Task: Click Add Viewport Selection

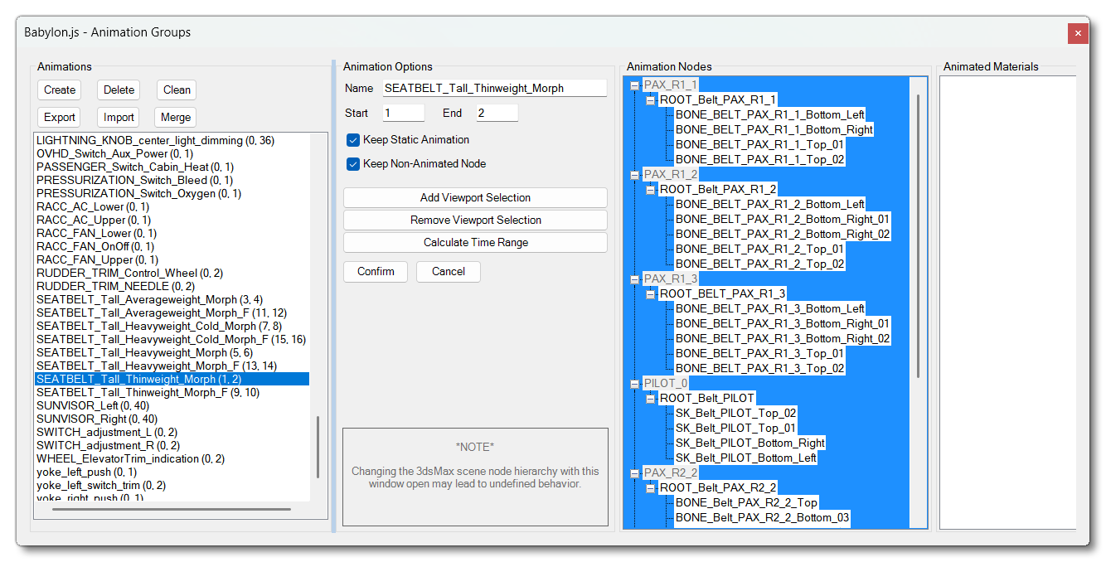Action: 475,198
